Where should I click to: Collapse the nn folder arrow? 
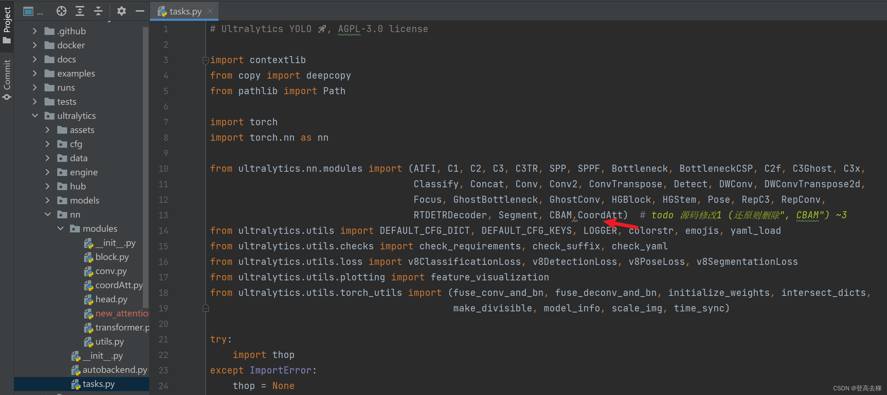[47, 214]
